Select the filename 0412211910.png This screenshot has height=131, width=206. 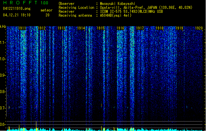[x=17, y=9]
